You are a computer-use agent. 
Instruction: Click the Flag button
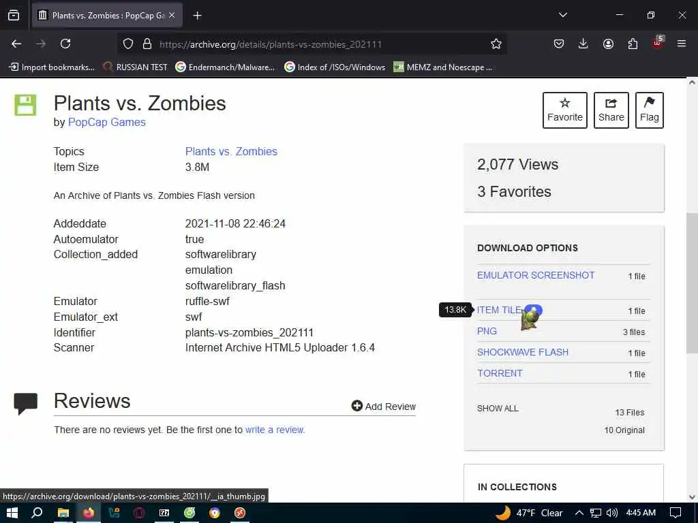click(x=650, y=110)
